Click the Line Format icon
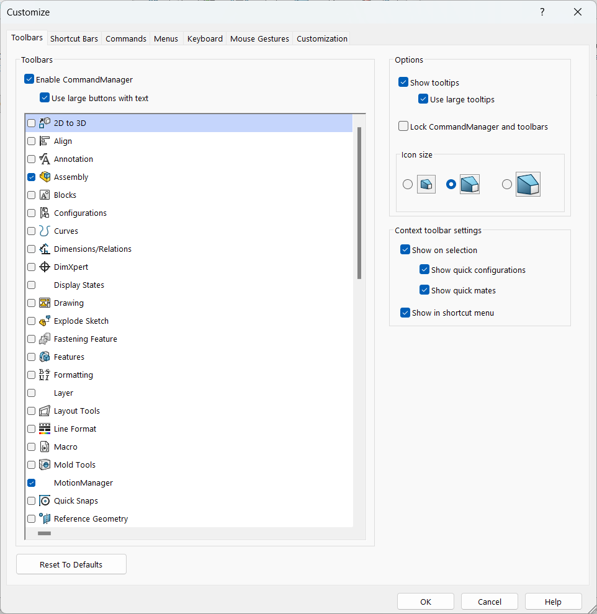Image resolution: width=597 pixels, height=614 pixels. (45, 429)
